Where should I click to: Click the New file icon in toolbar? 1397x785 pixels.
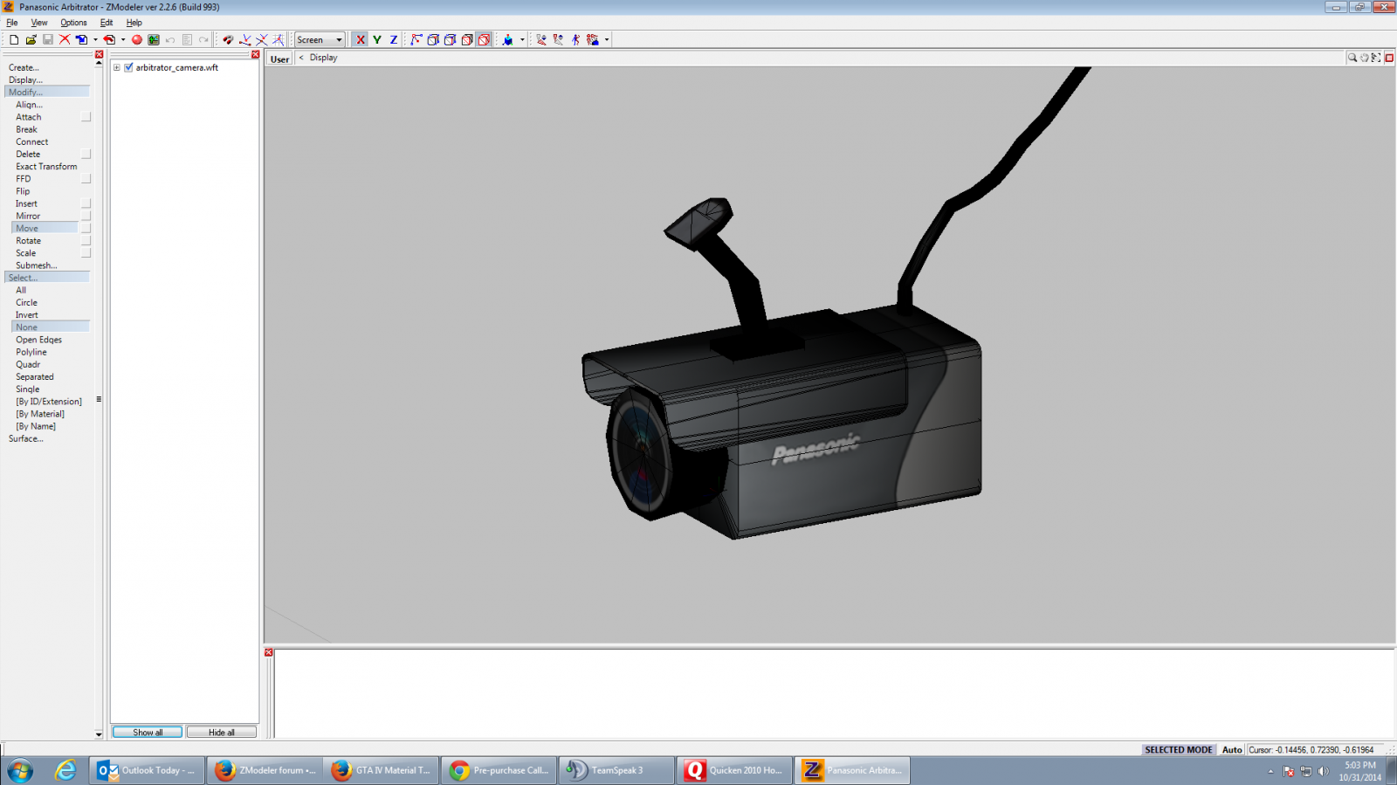tap(14, 39)
